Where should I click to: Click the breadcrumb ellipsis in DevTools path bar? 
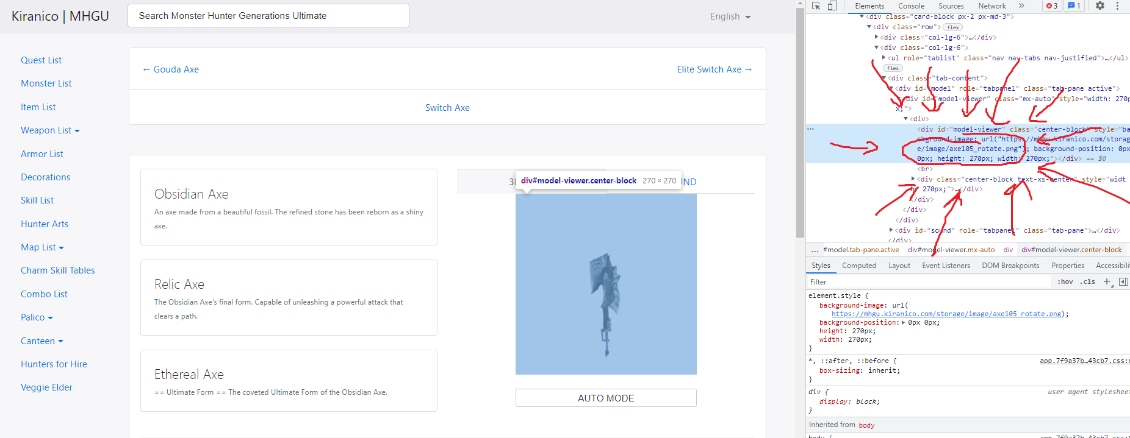pyautogui.click(x=815, y=250)
